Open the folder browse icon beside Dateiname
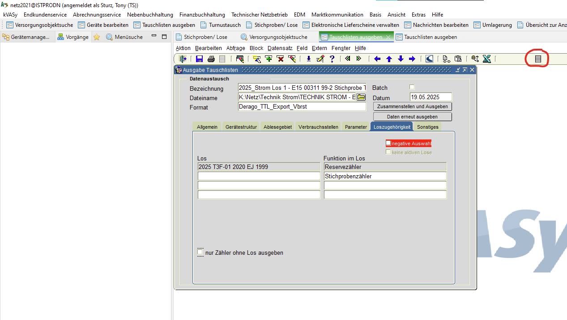 [361, 97]
